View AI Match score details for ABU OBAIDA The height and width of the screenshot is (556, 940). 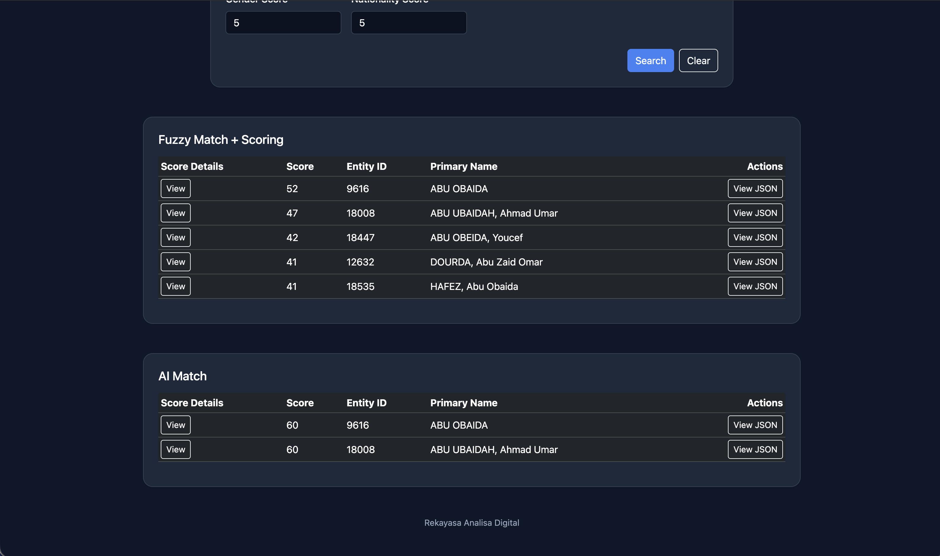pos(175,425)
